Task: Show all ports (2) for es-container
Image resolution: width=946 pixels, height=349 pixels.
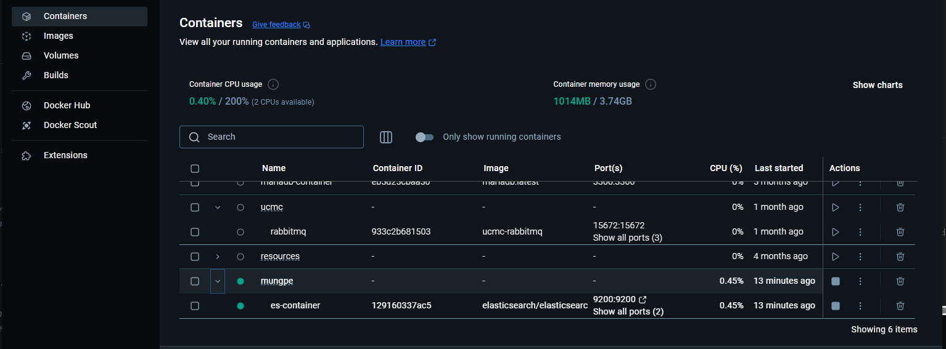Action: [628, 311]
